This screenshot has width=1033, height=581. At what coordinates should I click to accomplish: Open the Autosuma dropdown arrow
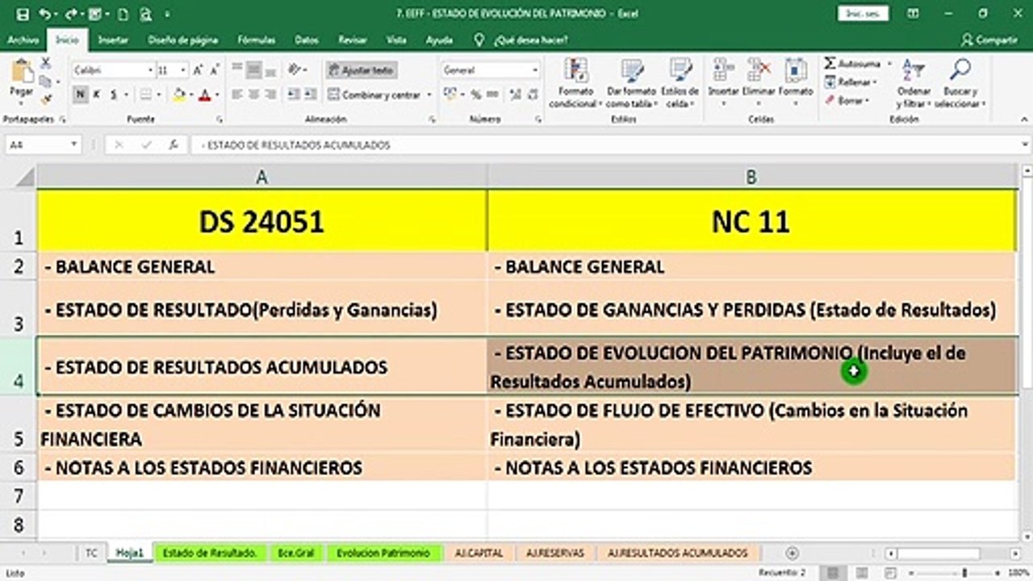889,64
